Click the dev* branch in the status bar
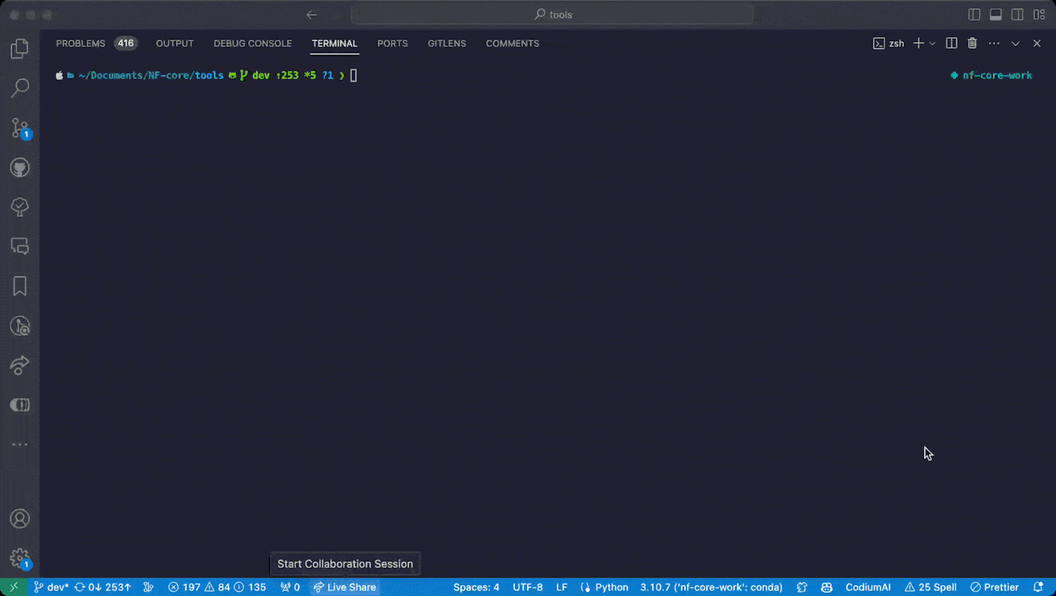The image size is (1056, 596). 51,586
